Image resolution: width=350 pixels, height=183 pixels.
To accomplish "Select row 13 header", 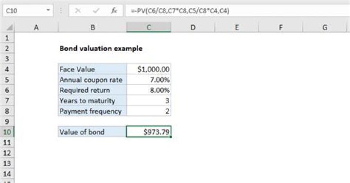I will click(7, 164).
